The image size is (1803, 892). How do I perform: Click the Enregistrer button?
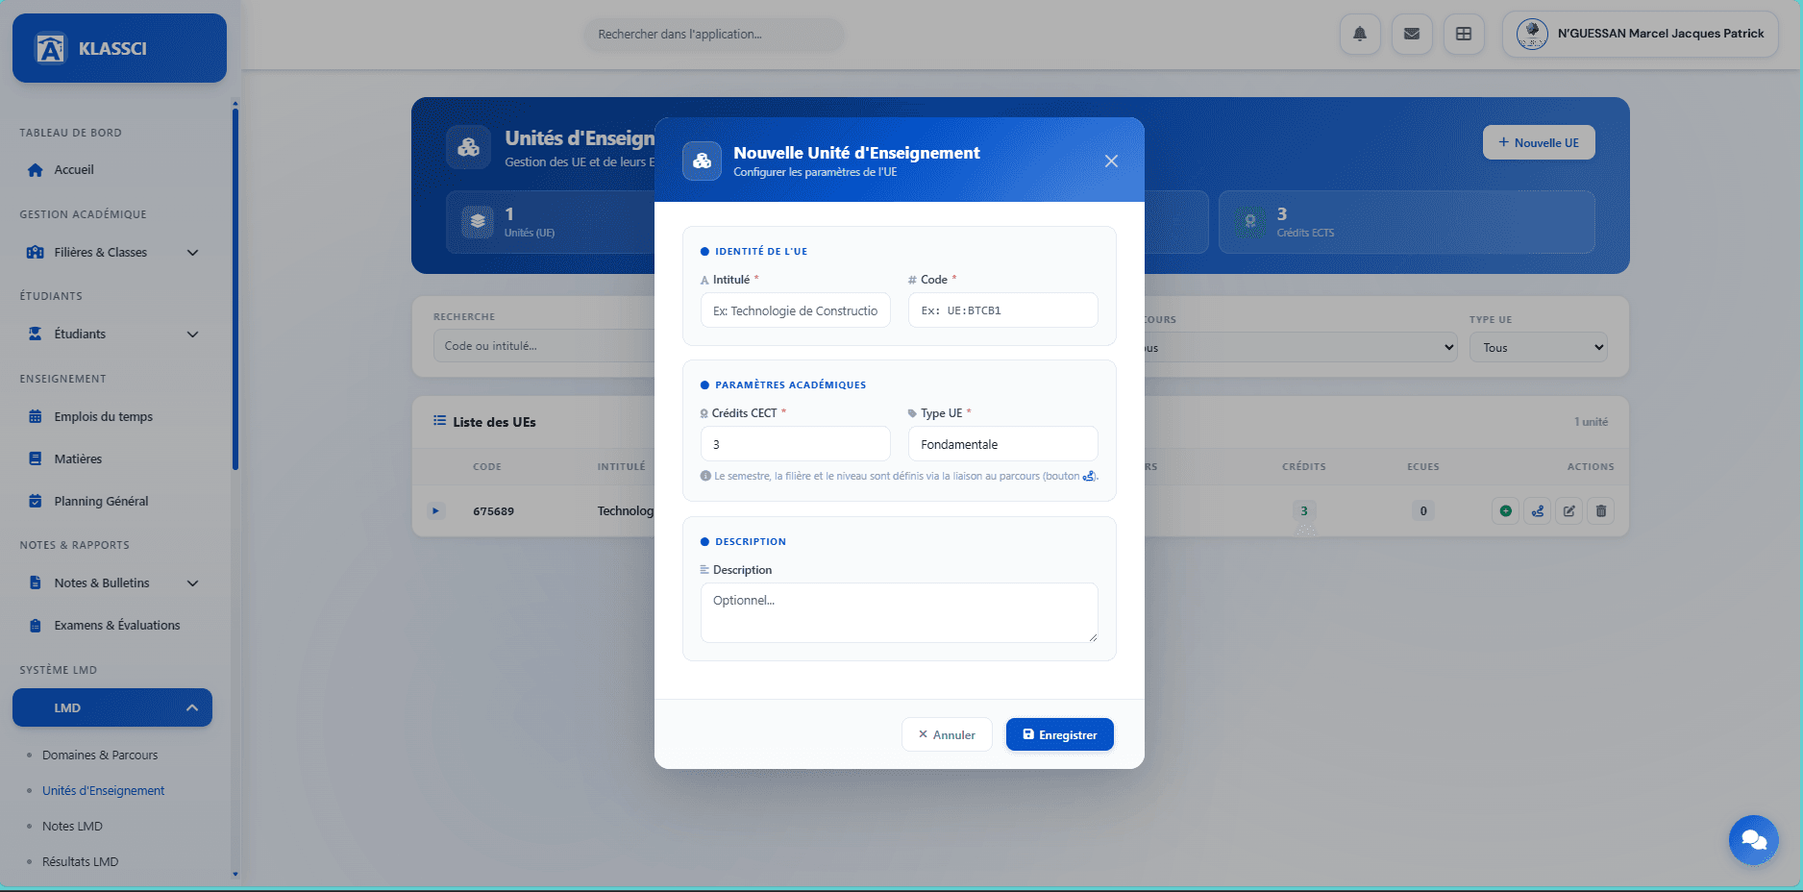(1059, 735)
